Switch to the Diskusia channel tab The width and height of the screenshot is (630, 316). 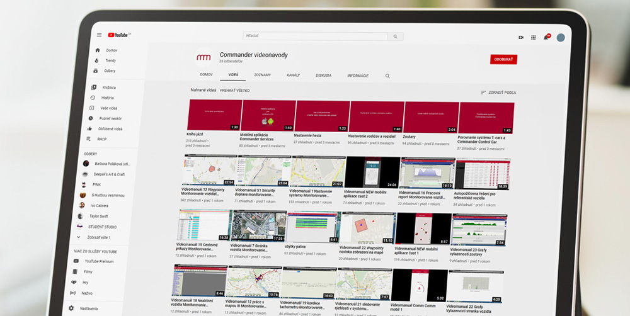coord(323,76)
